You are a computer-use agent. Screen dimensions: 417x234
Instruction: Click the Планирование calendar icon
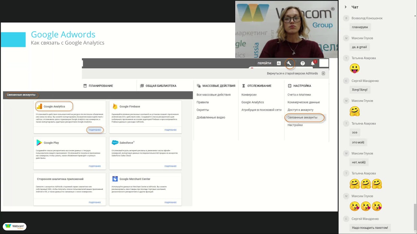pos(85,86)
